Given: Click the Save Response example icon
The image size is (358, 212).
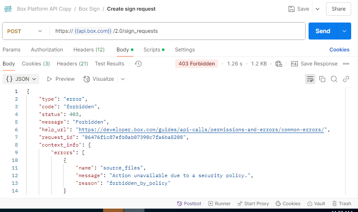Looking at the screenshot, I should tap(294, 64).
